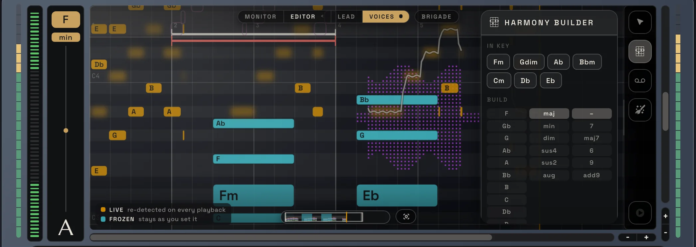Open the min scale selector
The width and height of the screenshot is (696, 247).
66,38
